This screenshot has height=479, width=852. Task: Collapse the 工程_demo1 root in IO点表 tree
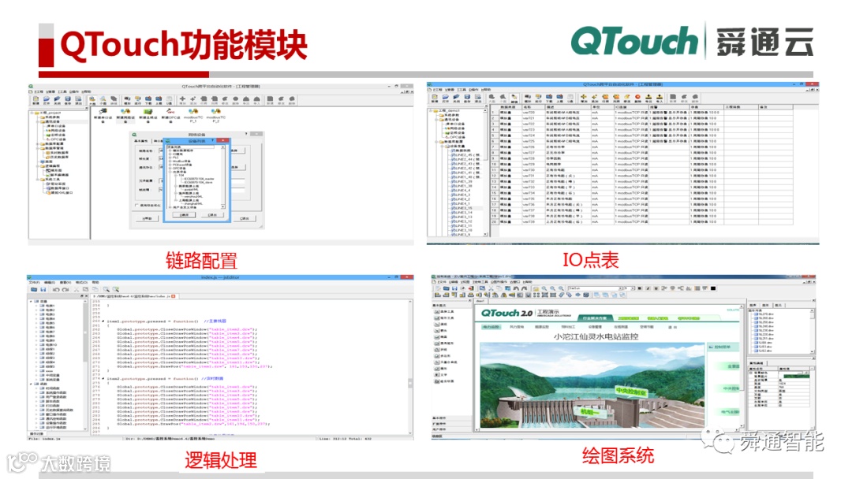(431, 110)
